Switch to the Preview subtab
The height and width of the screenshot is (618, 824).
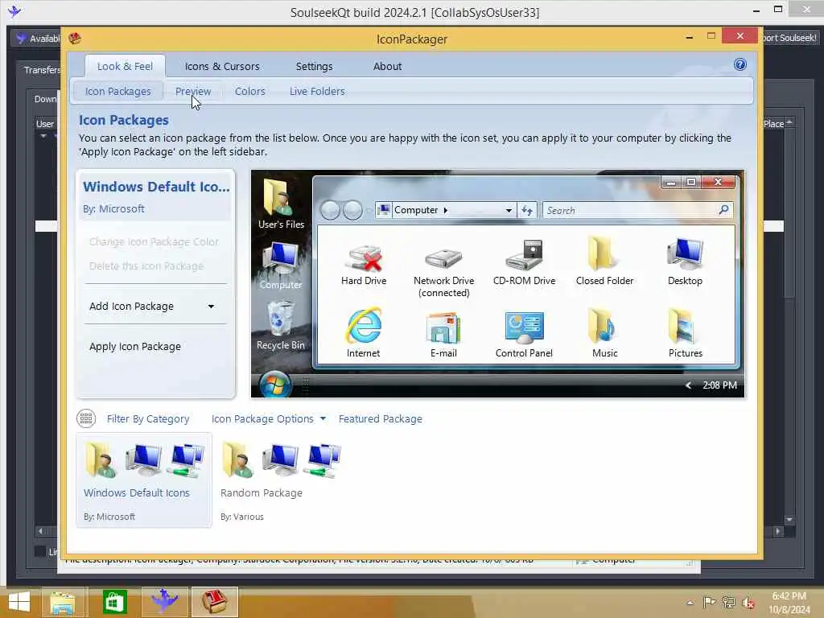193,92
